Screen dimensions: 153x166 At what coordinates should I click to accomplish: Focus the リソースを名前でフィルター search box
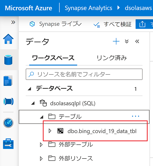(84, 74)
